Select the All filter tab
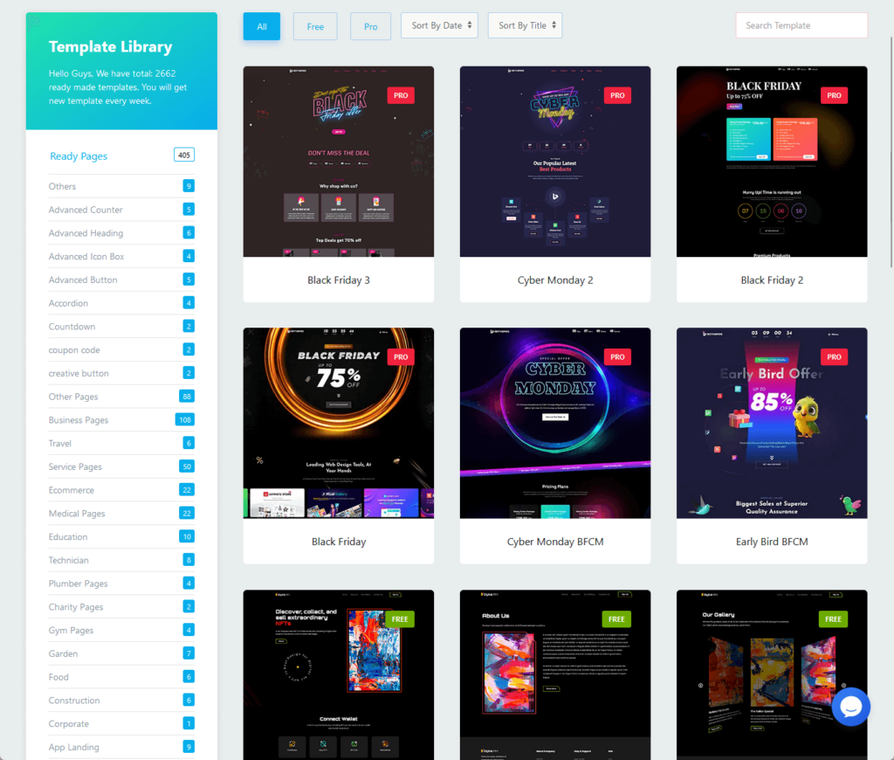Screen dimensions: 894x760 point(262,26)
